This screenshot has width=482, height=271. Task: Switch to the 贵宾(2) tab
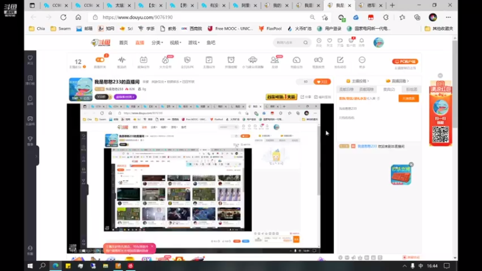tap(389, 89)
